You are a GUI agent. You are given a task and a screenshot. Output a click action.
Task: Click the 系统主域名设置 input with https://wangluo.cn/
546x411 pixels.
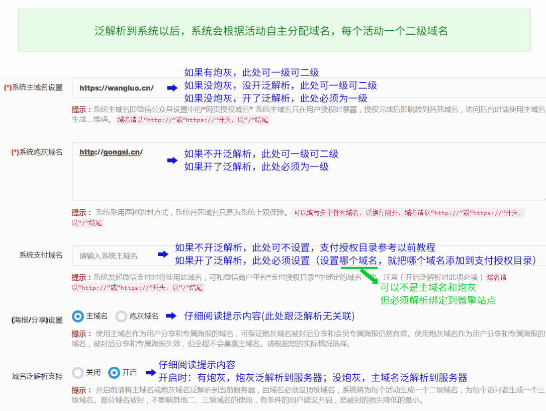tap(309, 88)
